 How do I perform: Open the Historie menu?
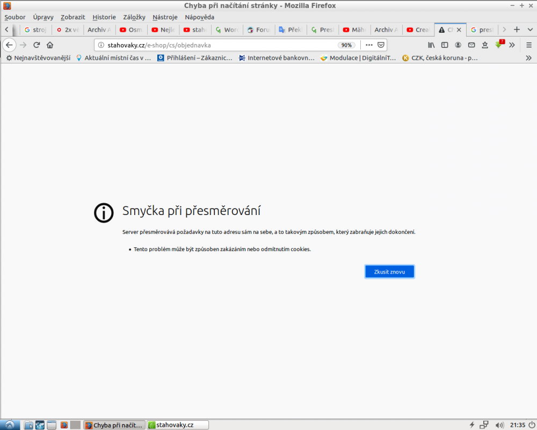(104, 17)
